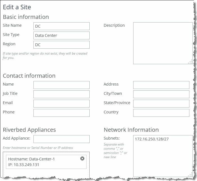Click the Site Name input field
Screen dimensions: 197x181
coord(61,26)
